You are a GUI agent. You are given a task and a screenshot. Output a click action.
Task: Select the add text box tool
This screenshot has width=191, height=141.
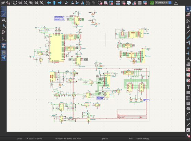[x=188, y=93]
